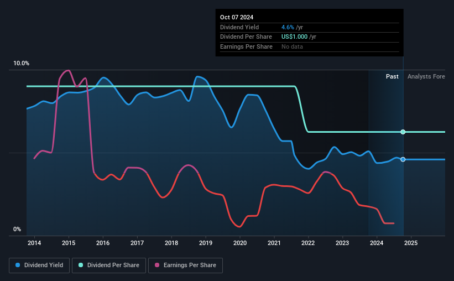454x281 pixels.
Task: Click the Earnings Per Share tooltip row label
Action: tap(247, 46)
